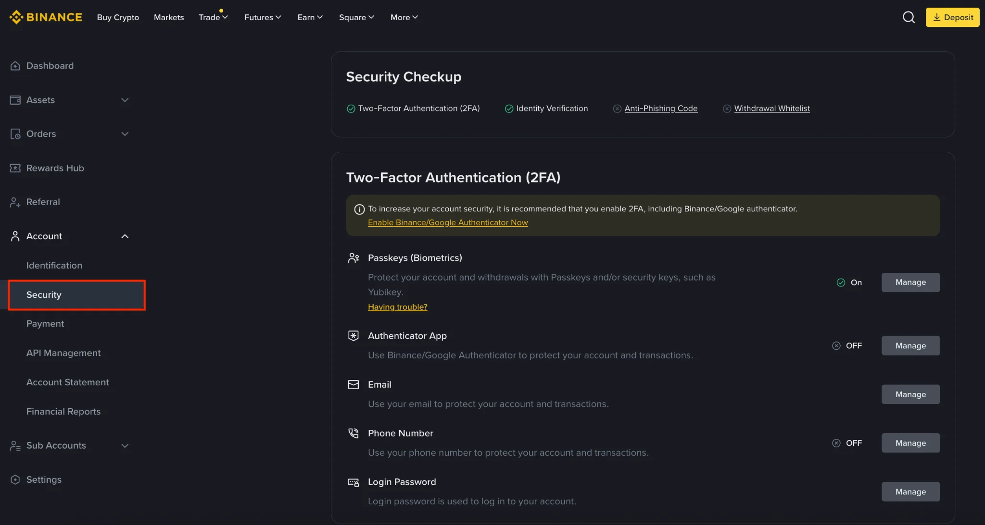This screenshot has width=985, height=525.
Task: Select Identification in Account menu
Action: (54, 265)
